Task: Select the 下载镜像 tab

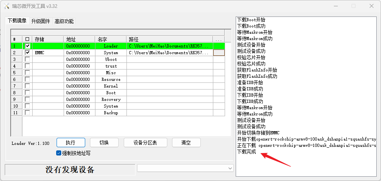Action: [x=17, y=21]
